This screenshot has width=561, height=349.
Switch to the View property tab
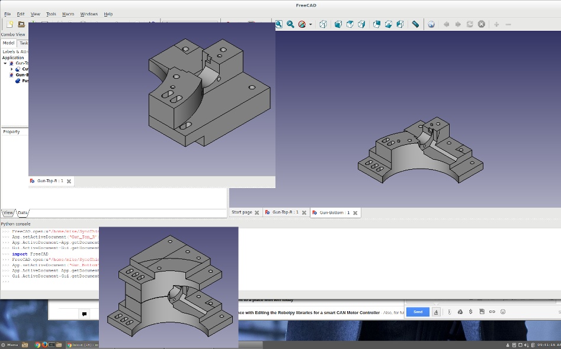coord(8,212)
